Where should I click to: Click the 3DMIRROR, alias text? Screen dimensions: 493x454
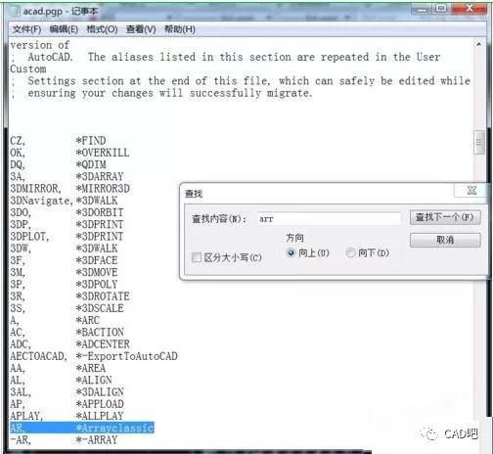tap(35, 188)
